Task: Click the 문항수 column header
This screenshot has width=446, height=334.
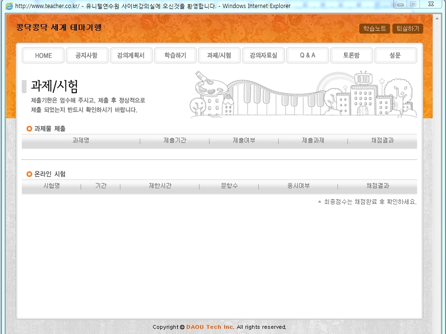Action: tap(229, 186)
